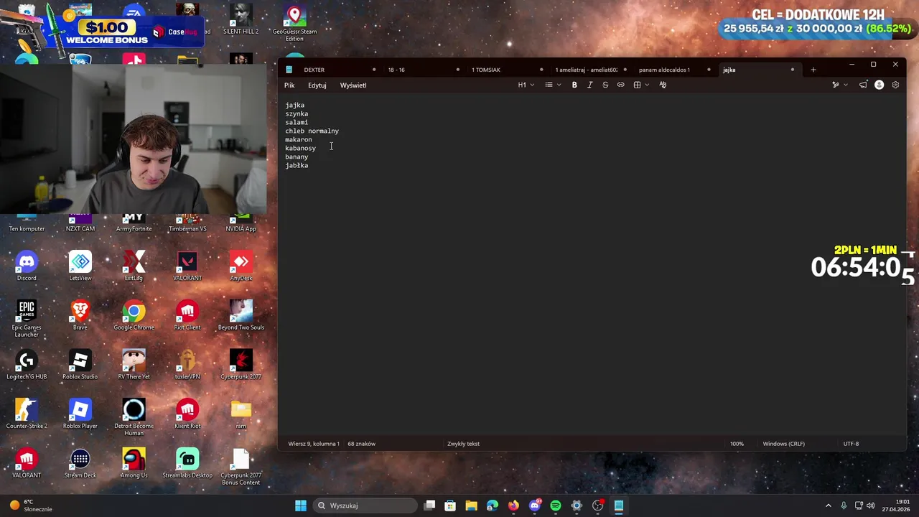Open ExitLag desktop shortcut
Image resolution: width=919 pixels, height=517 pixels.
point(134,266)
